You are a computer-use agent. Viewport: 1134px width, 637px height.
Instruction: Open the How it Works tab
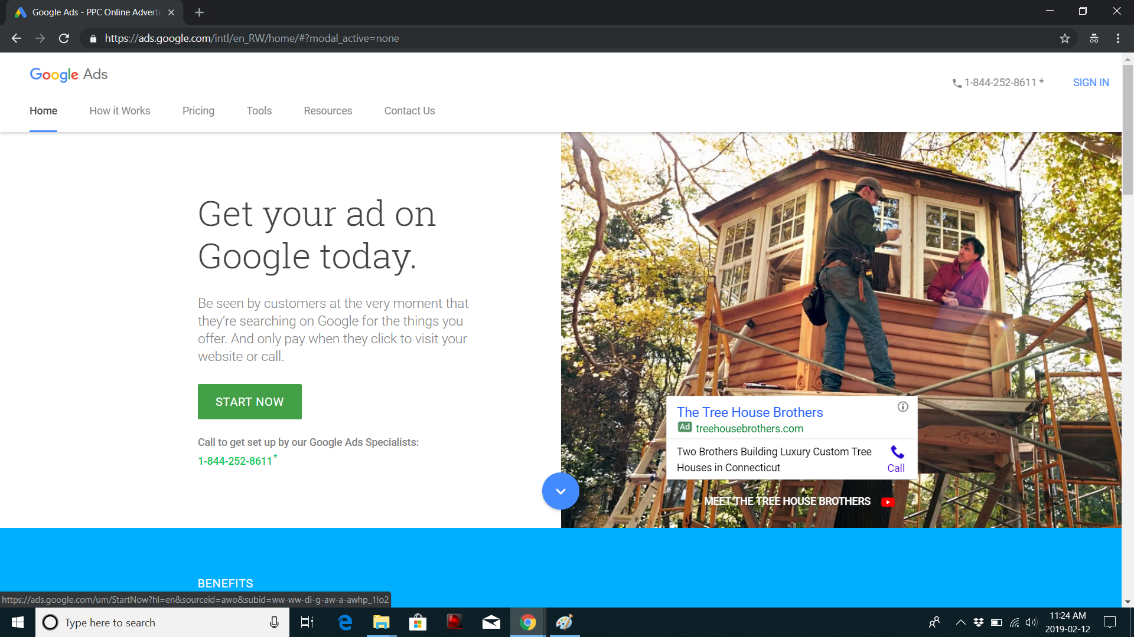(119, 111)
